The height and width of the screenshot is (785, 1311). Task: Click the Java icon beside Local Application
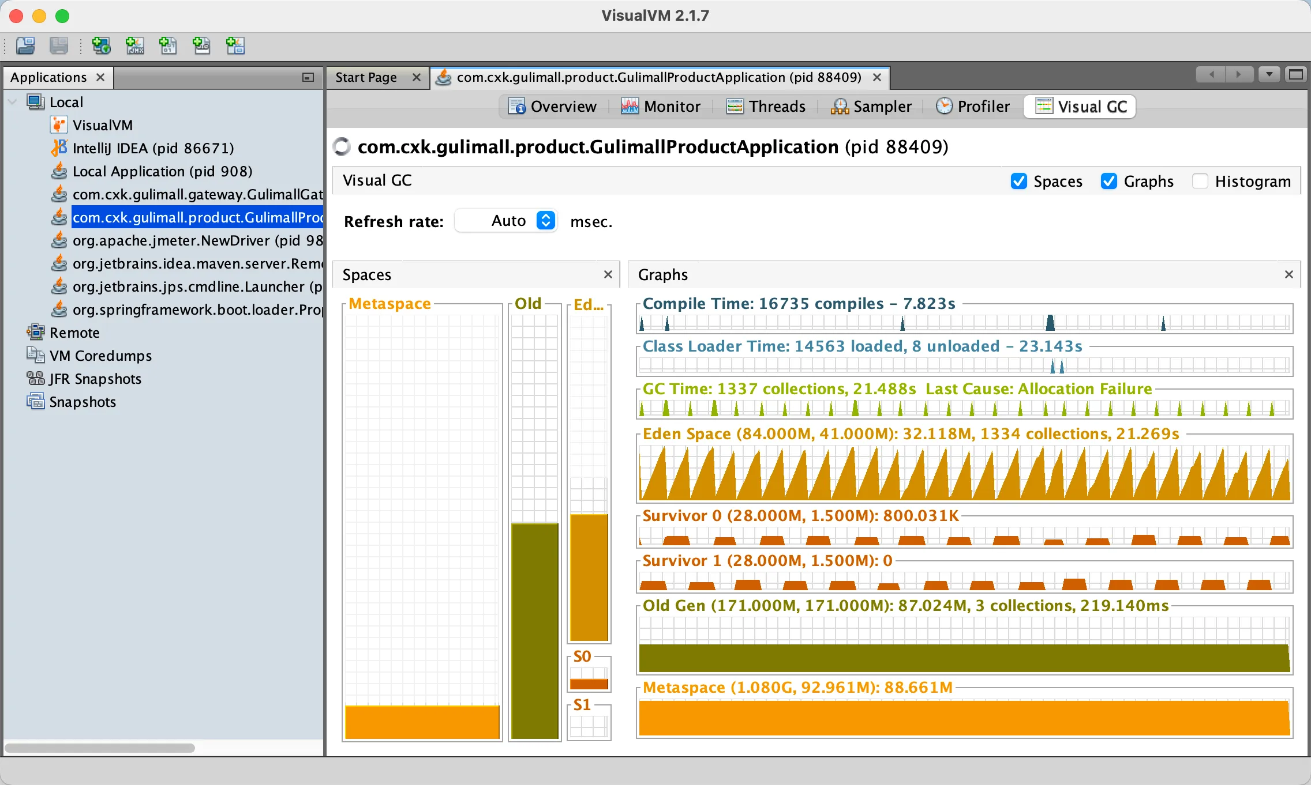coord(59,171)
